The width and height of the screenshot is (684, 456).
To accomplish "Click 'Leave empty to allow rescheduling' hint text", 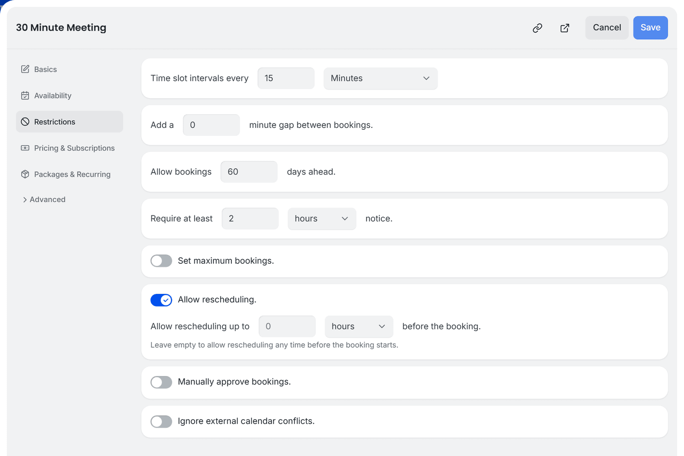I will tap(274, 345).
